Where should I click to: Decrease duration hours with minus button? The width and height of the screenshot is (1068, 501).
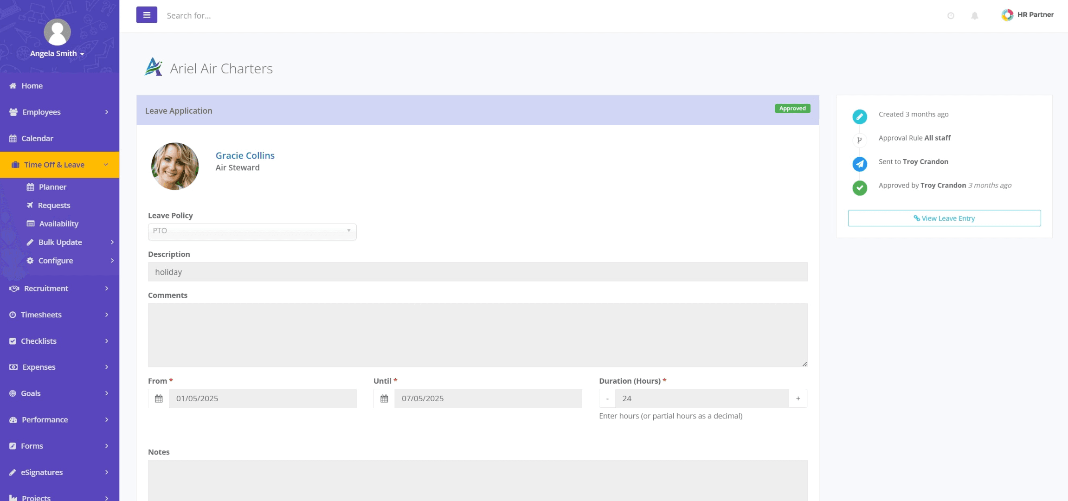coord(607,398)
